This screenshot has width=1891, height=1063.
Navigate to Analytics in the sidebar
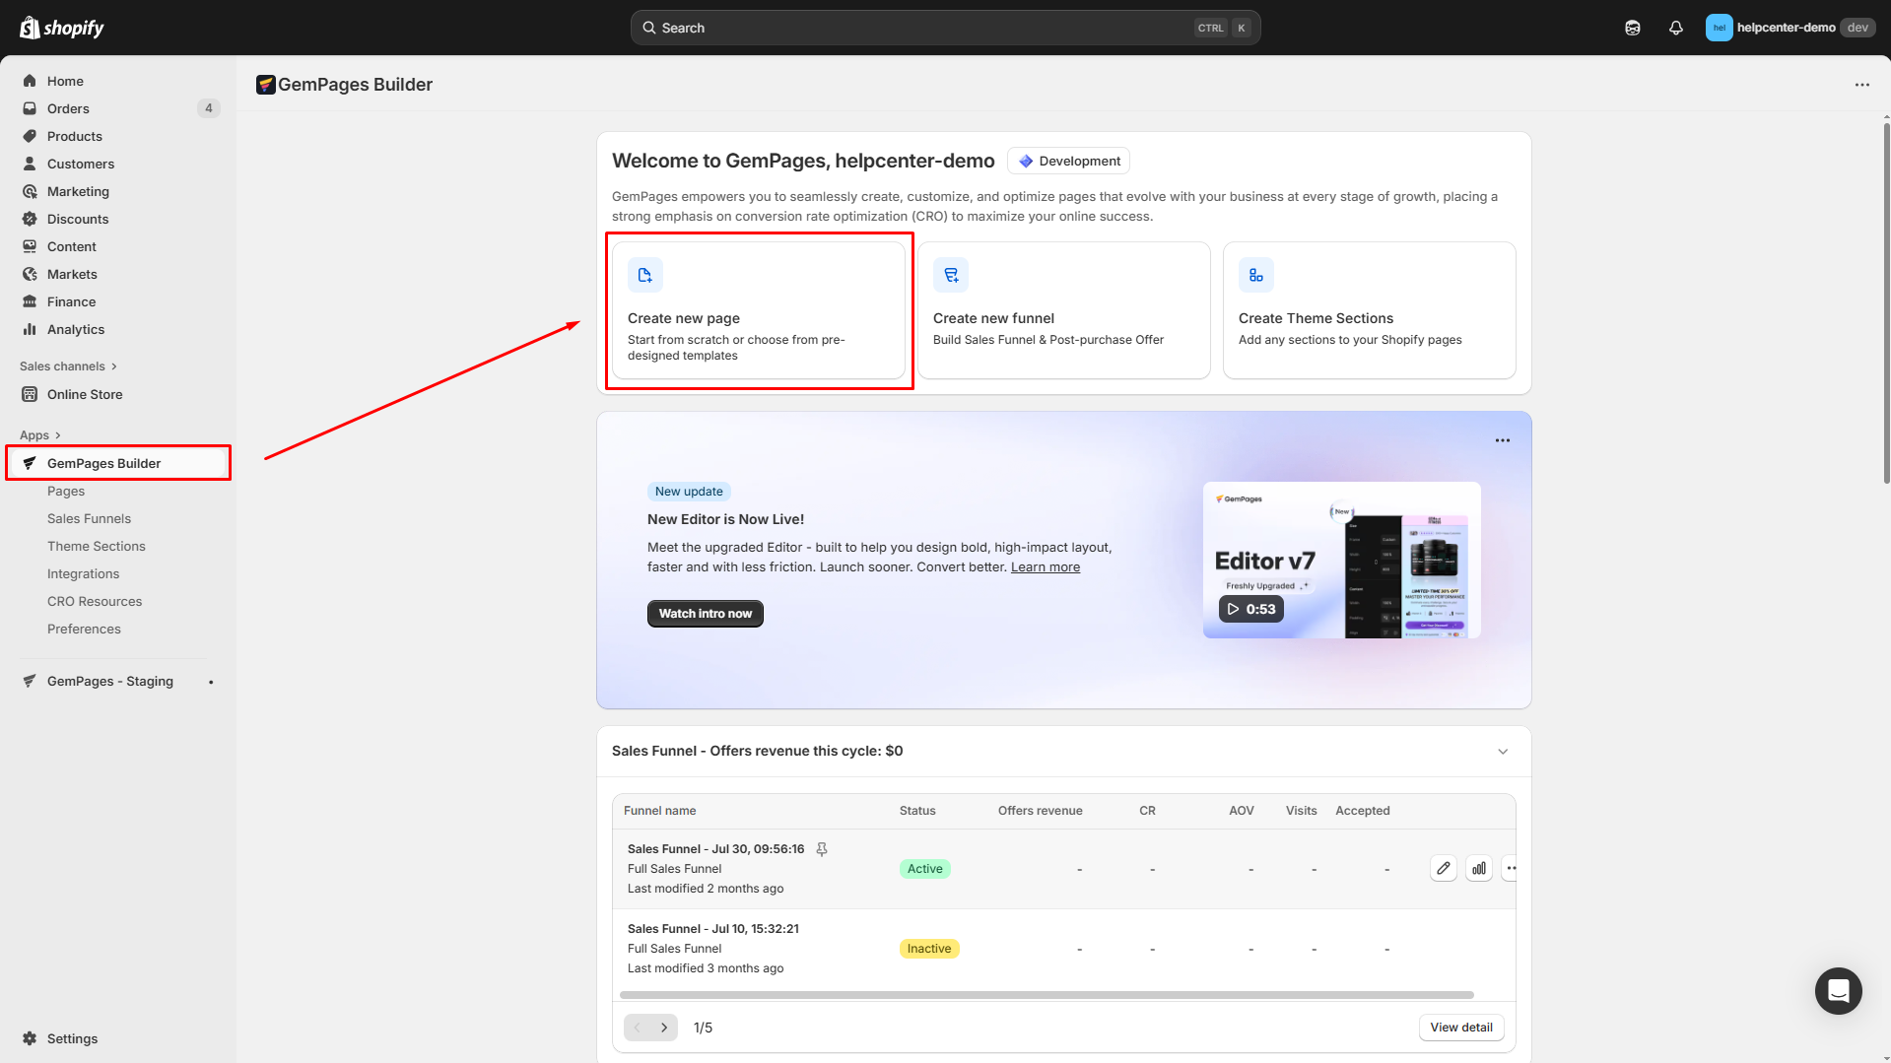pyautogui.click(x=76, y=329)
